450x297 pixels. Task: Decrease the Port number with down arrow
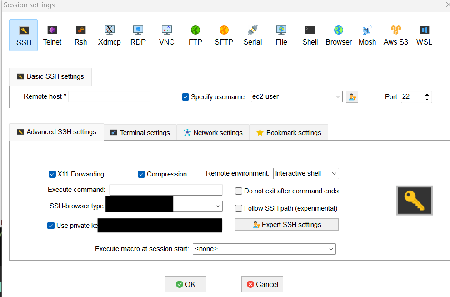tap(427, 100)
